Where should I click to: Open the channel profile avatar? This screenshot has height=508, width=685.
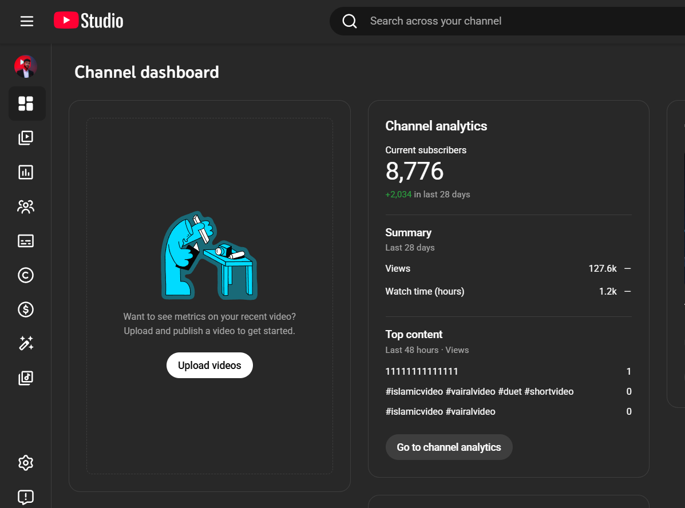tap(26, 67)
